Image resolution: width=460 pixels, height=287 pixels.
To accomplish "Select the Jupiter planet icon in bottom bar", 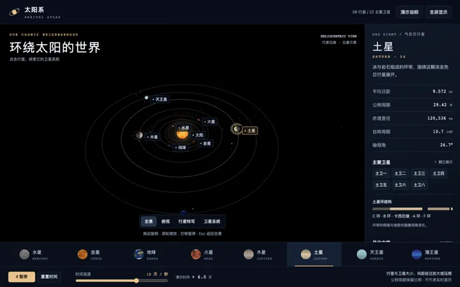I will click(x=249, y=254).
